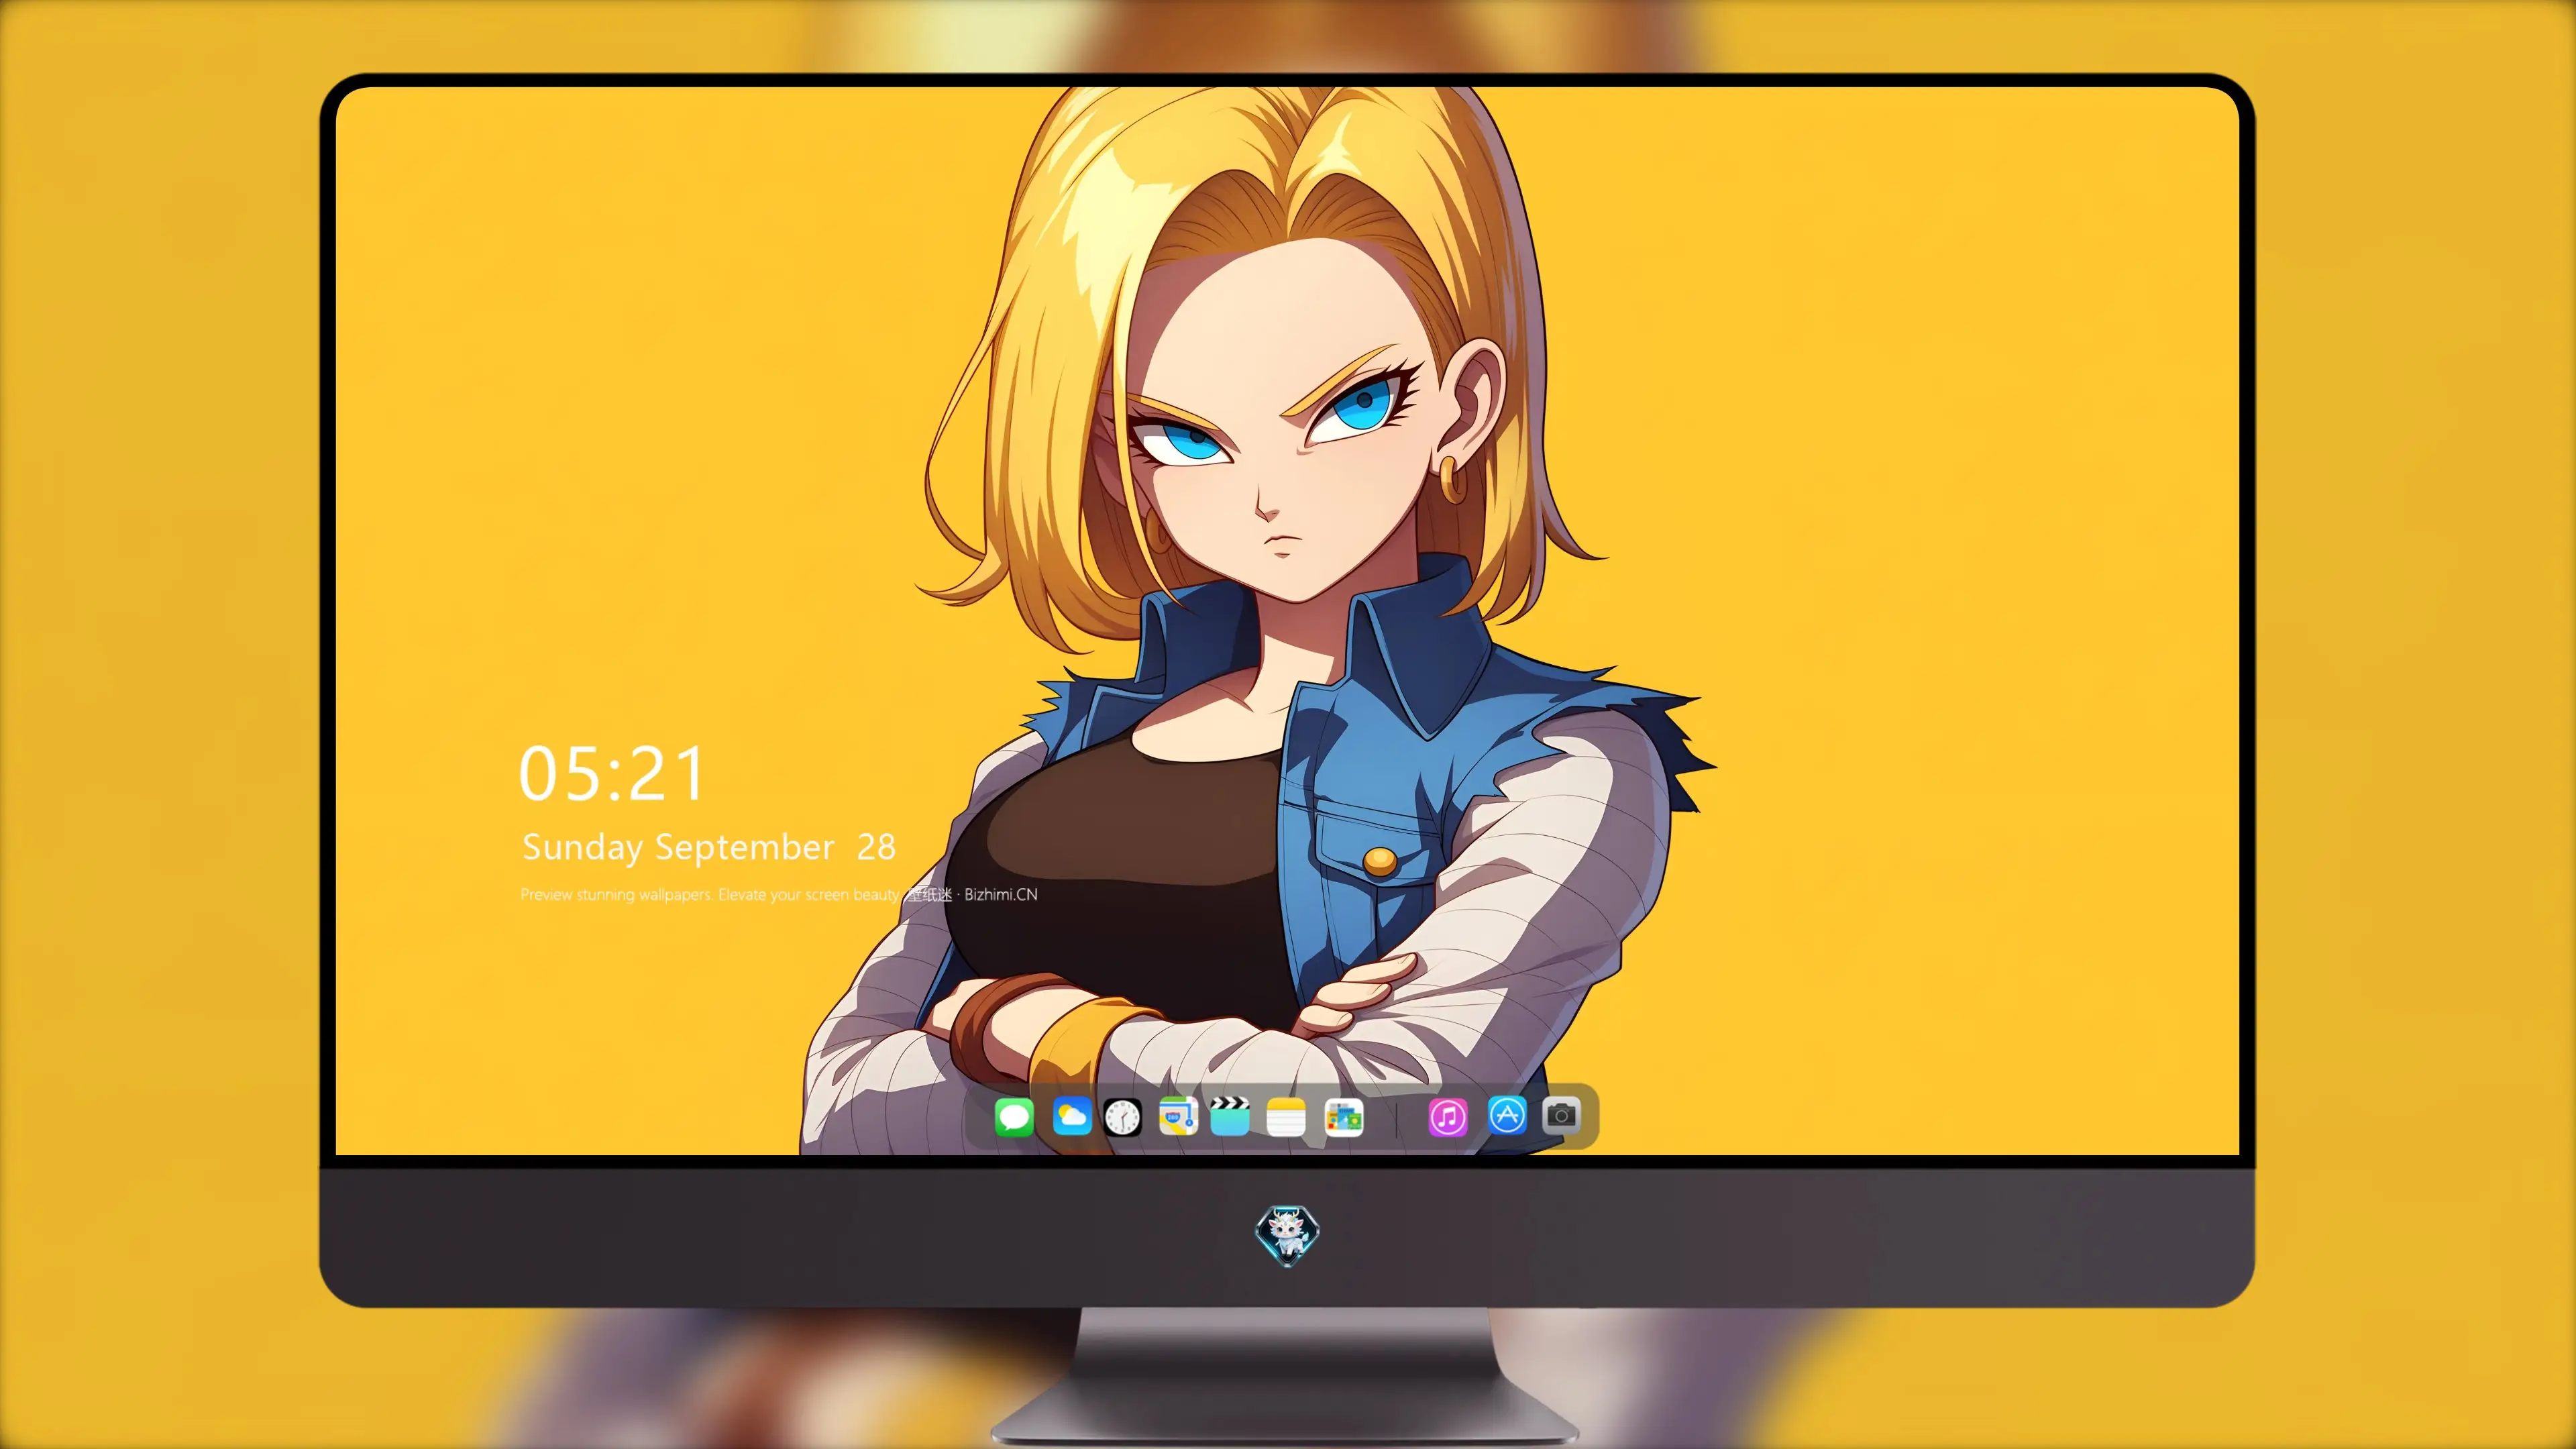This screenshot has height=1449, width=2576.
Task: Open the Clock app in the dock
Action: coord(1122,1117)
